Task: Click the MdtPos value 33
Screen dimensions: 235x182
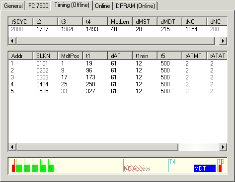Action: click(64, 91)
